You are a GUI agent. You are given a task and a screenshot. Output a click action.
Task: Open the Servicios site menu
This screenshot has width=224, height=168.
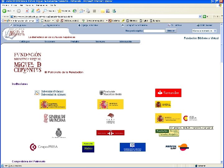[100, 41]
